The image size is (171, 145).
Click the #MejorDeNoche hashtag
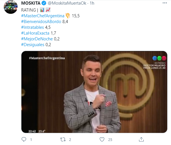tap(37, 39)
